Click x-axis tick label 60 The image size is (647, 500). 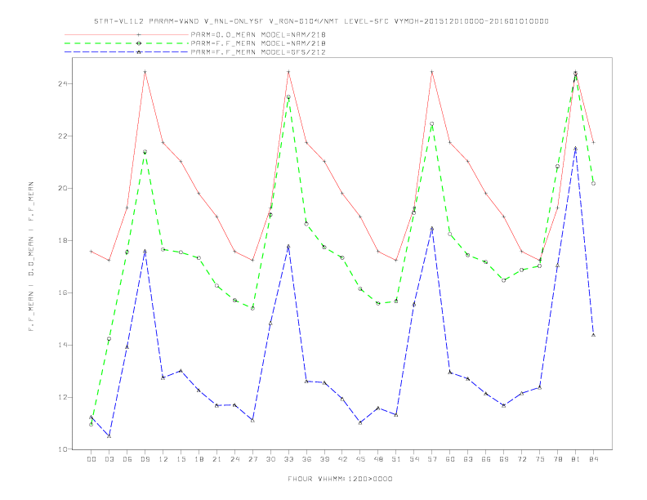click(x=450, y=459)
